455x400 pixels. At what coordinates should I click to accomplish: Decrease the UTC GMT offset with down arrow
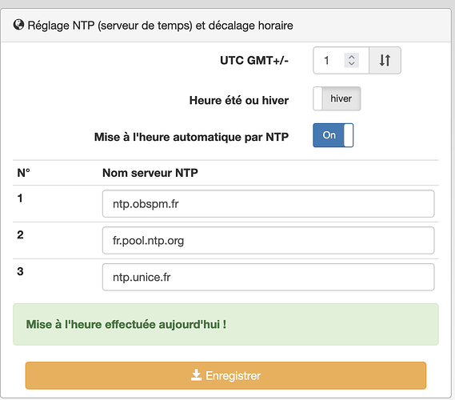[351, 63]
